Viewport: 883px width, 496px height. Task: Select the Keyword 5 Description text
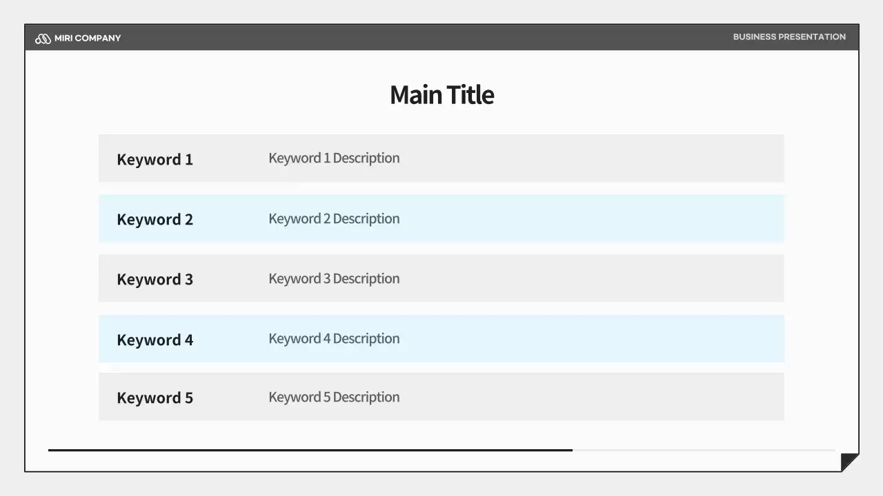click(334, 397)
